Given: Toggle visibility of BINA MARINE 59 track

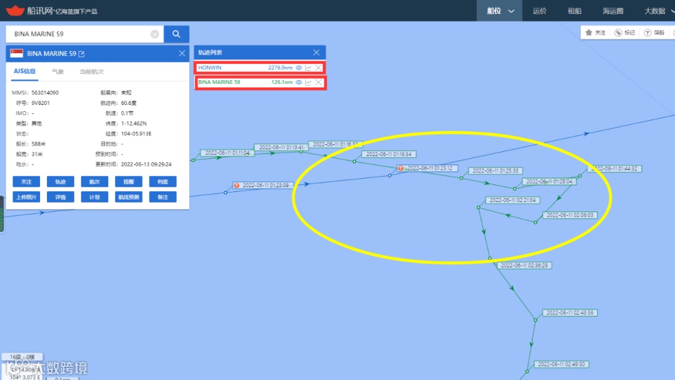Looking at the screenshot, I should [299, 82].
